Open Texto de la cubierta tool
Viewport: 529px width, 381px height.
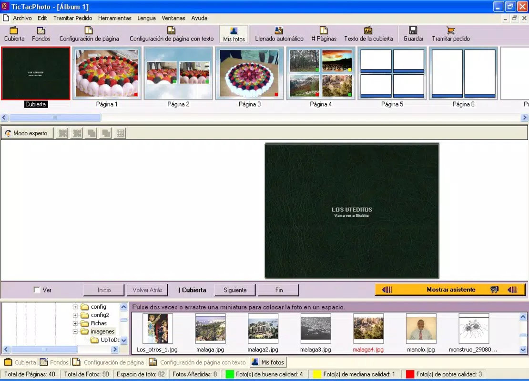(368, 34)
